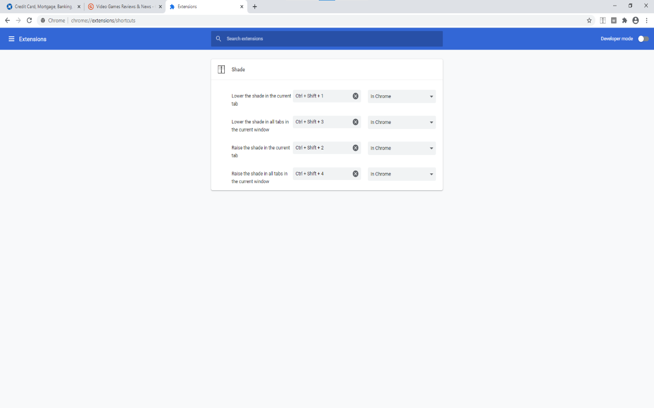Viewport: 654px width, 408px height.
Task: Click the W extension toolbar icon
Action: click(614, 20)
